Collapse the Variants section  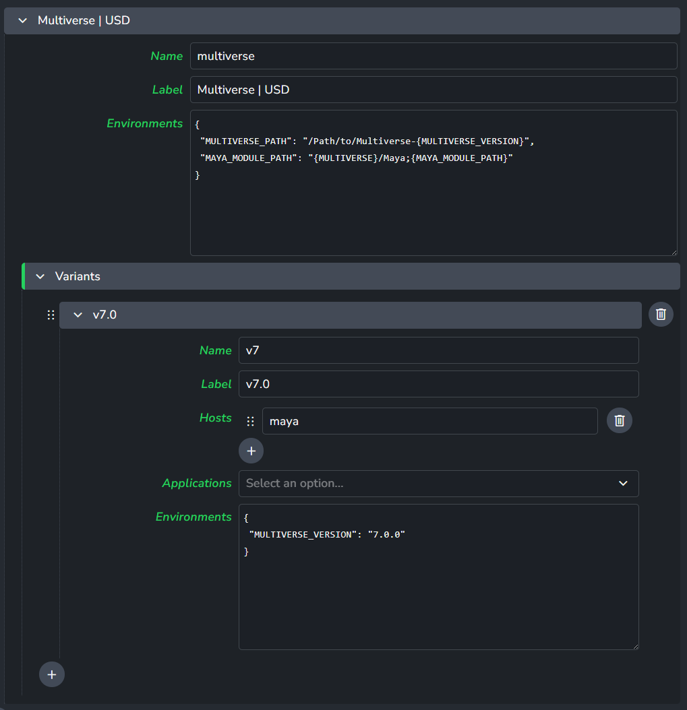tap(40, 276)
